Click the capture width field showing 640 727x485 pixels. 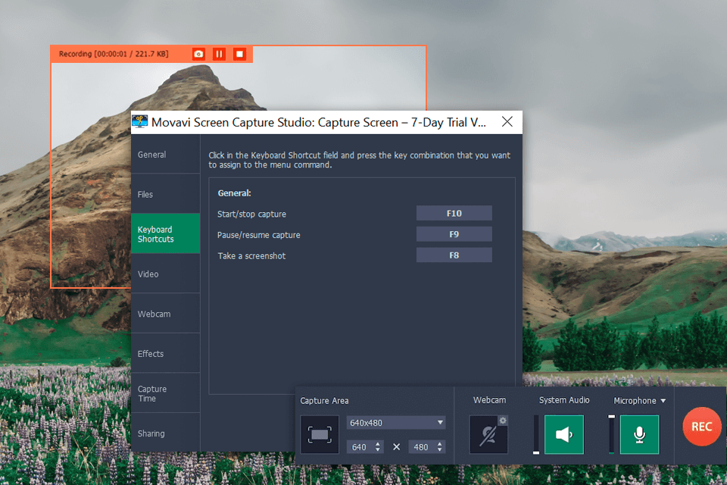tap(360, 447)
